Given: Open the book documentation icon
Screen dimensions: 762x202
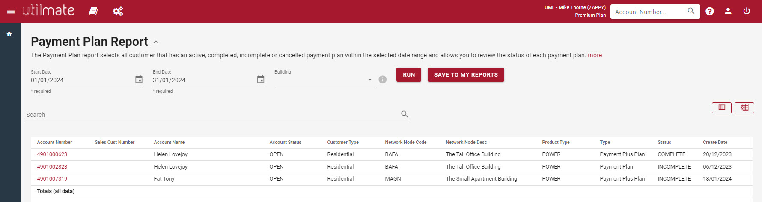Looking at the screenshot, I should 93,11.
